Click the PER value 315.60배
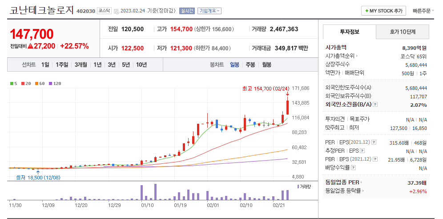 399,143
